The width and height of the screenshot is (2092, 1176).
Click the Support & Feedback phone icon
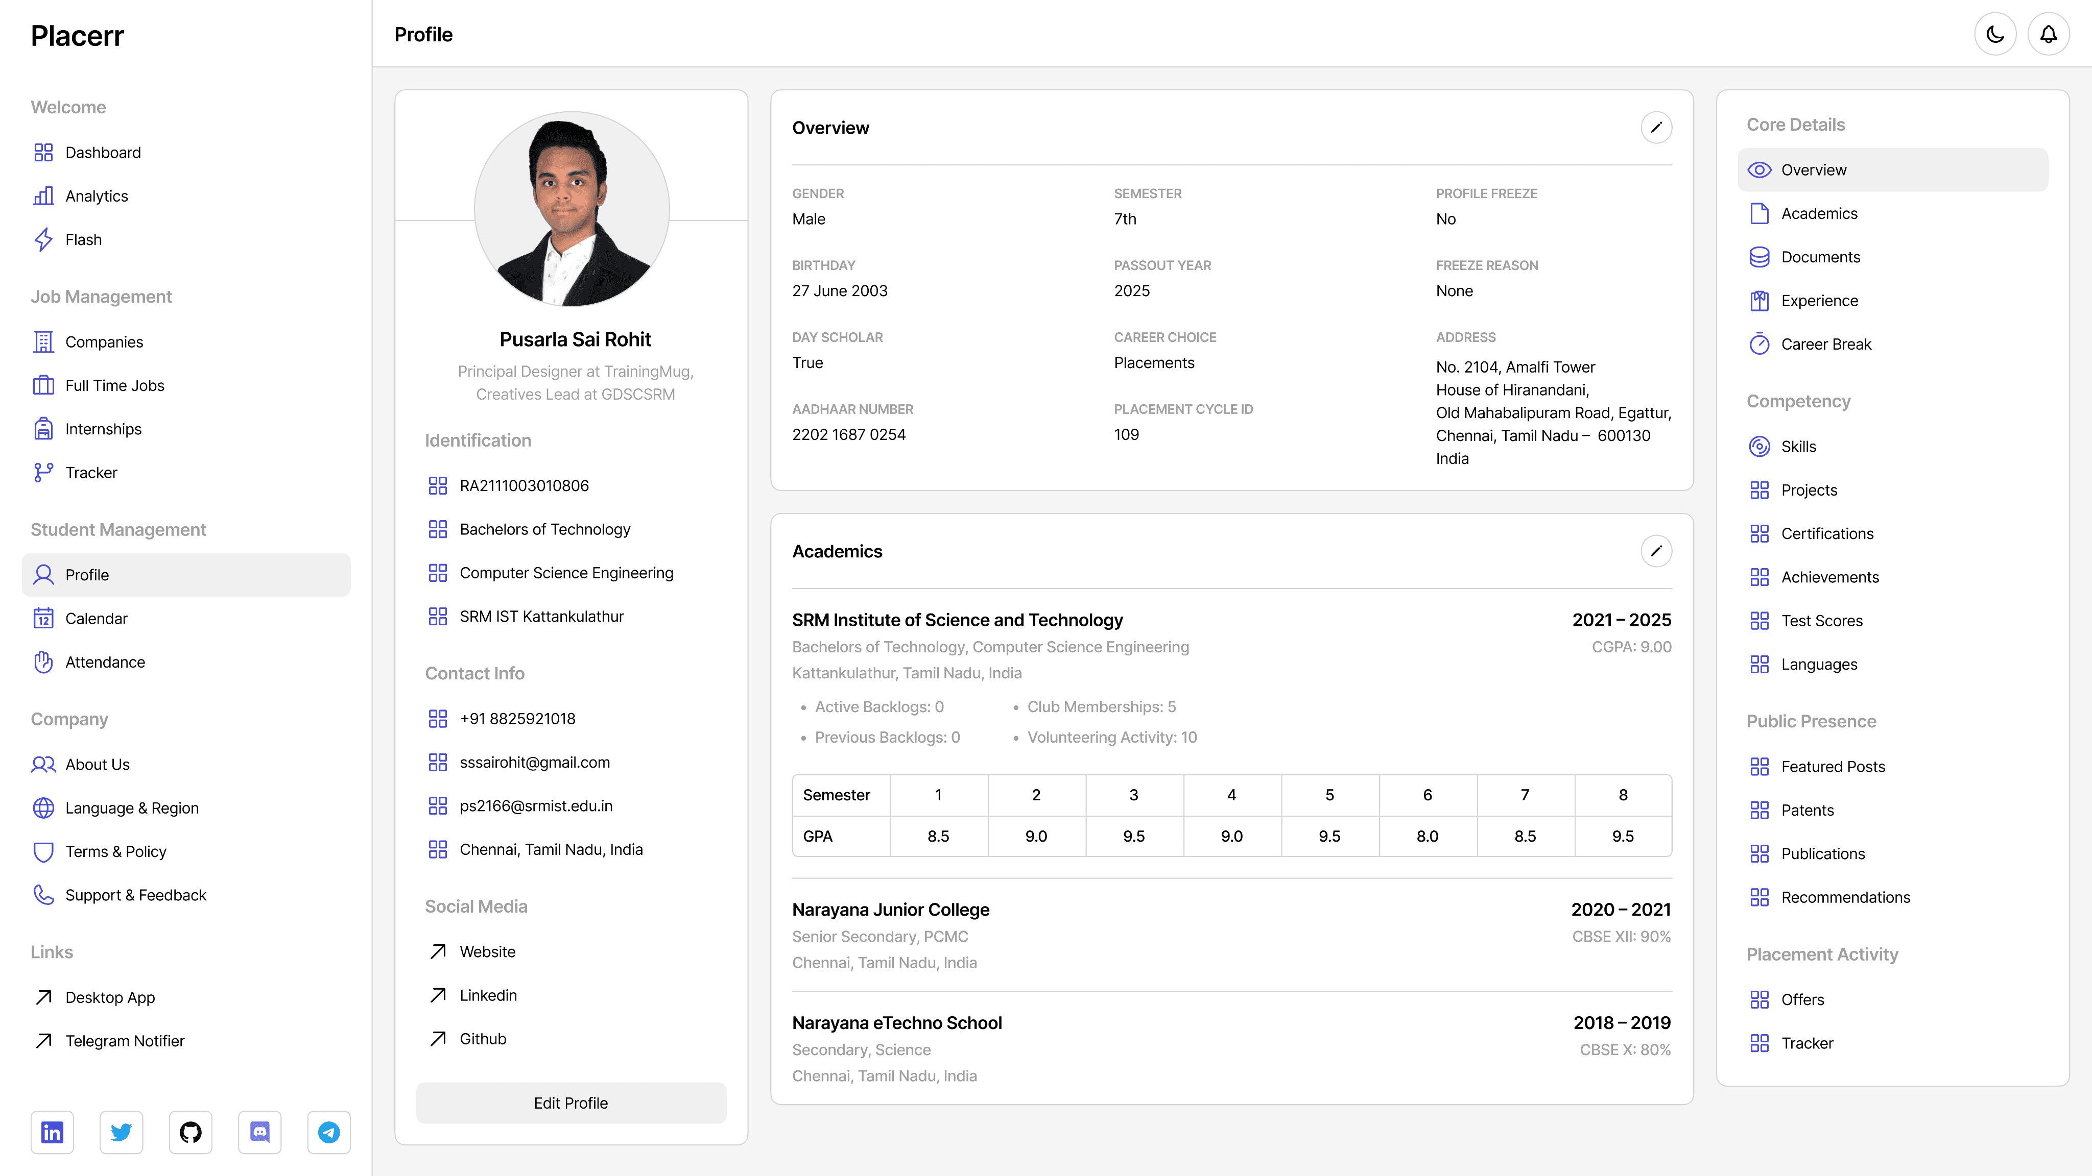point(43,894)
